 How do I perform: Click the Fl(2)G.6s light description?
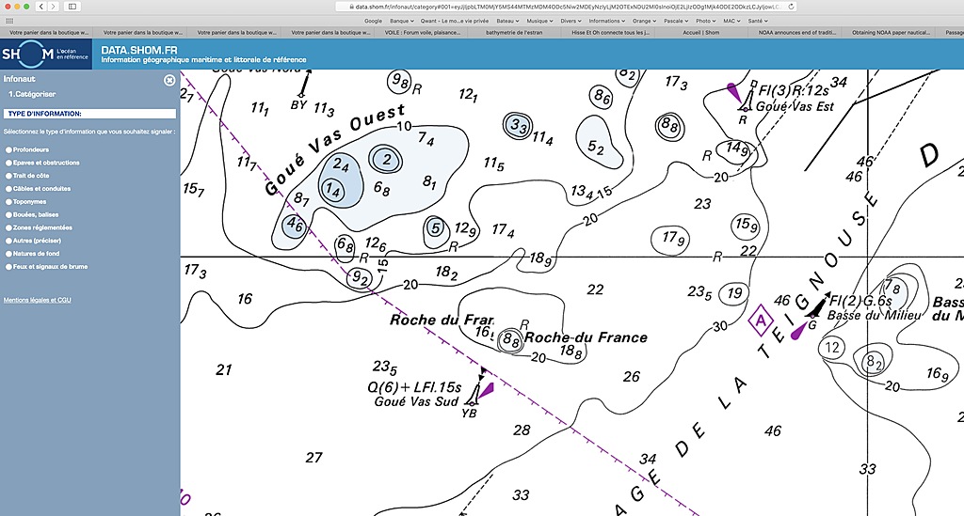tap(860, 302)
